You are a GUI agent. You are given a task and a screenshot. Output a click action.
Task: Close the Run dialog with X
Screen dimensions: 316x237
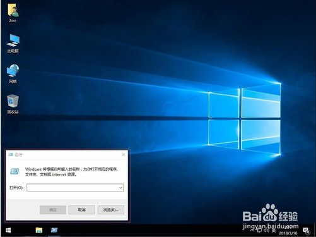coord(123,155)
